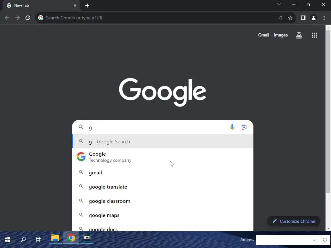Click the Customize Chrome button
The image size is (331, 248).
pos(294,221)
